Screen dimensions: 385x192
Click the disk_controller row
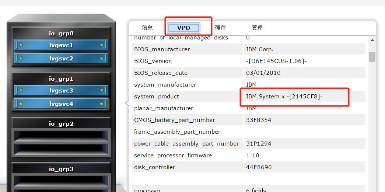[x=249, y=167]
